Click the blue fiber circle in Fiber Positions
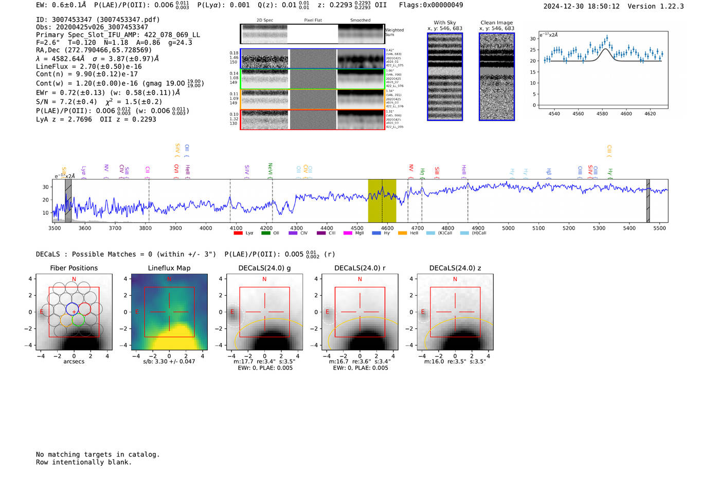 pos(72,309)
